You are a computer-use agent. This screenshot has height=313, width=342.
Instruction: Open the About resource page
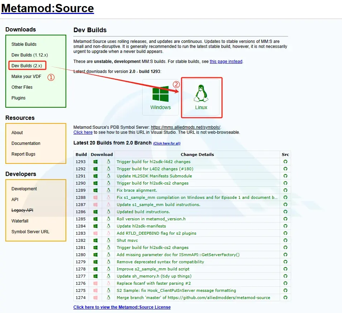17,133
